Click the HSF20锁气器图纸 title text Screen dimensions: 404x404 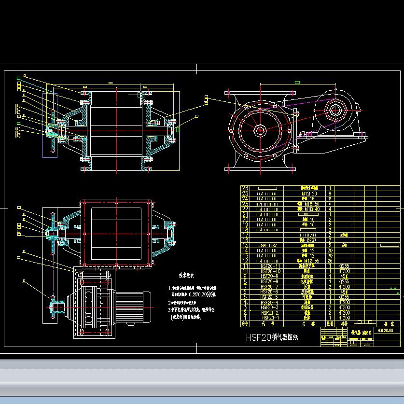272,337
